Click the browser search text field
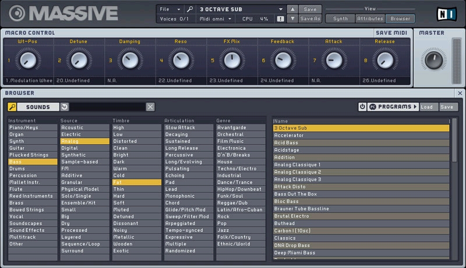Viewport: 466px width, 268px height. (107, 107)
